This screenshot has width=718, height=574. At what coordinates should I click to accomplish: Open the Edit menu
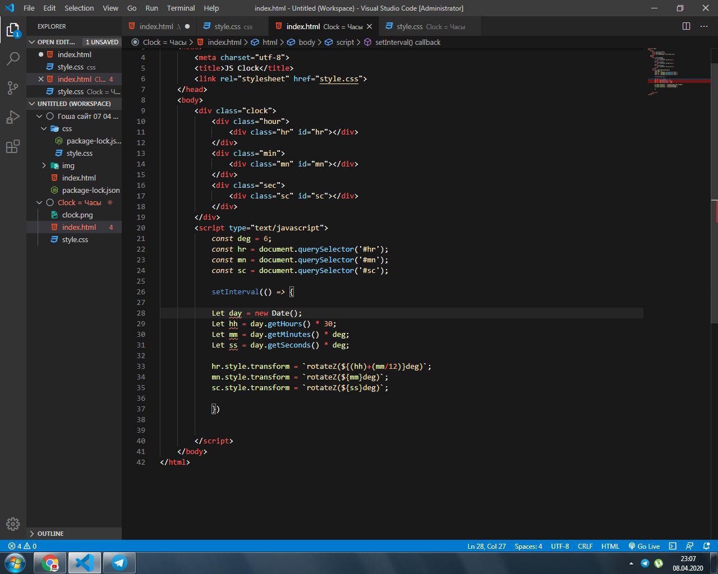49,8
